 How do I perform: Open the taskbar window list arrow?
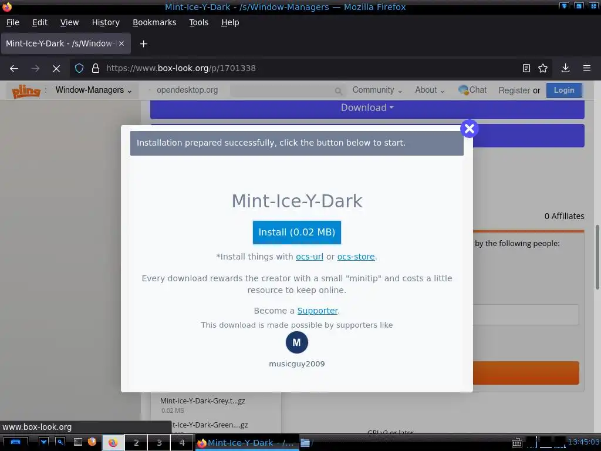43,442
